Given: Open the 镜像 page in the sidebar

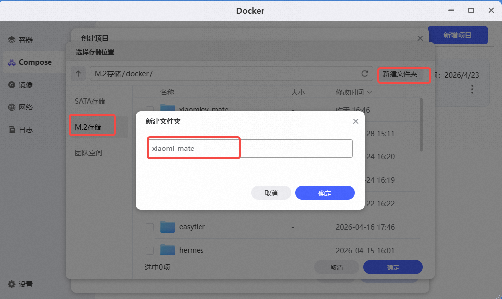Looking at the screenshot, I should tap(20, 85).
